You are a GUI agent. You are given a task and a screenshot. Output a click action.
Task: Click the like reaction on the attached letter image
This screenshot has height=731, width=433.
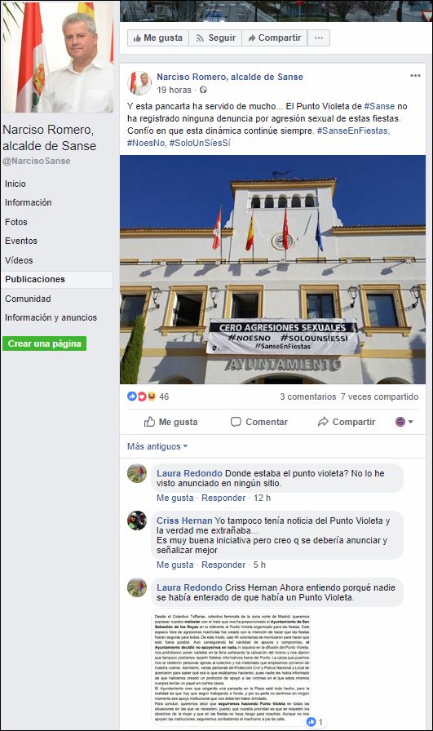pyautogui.click(x=311, y=722)
